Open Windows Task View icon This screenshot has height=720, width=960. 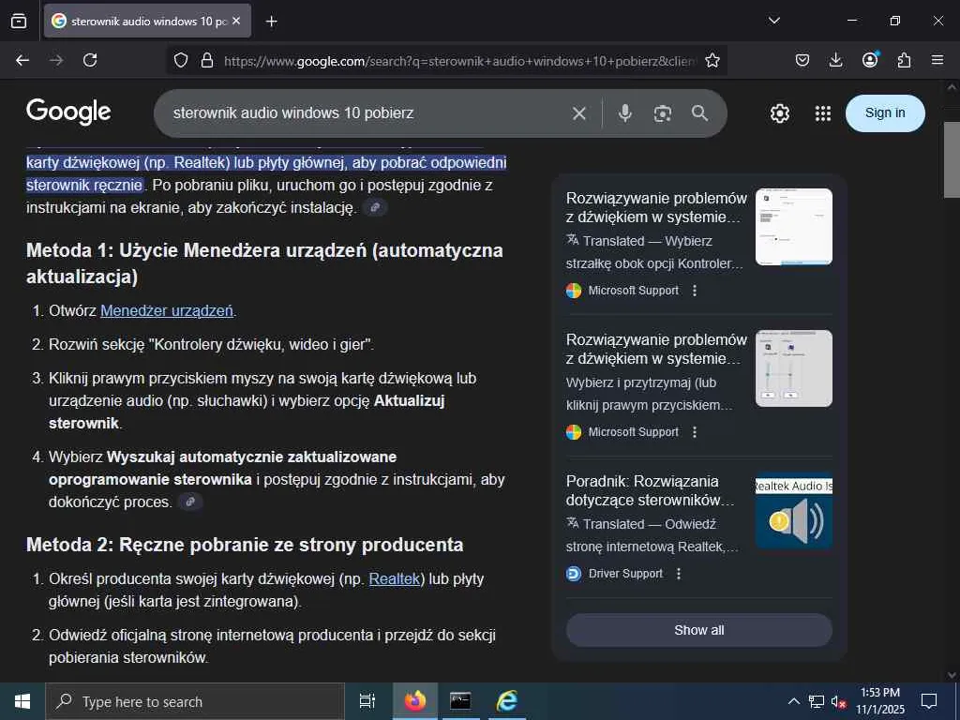[x=367, y=701]
